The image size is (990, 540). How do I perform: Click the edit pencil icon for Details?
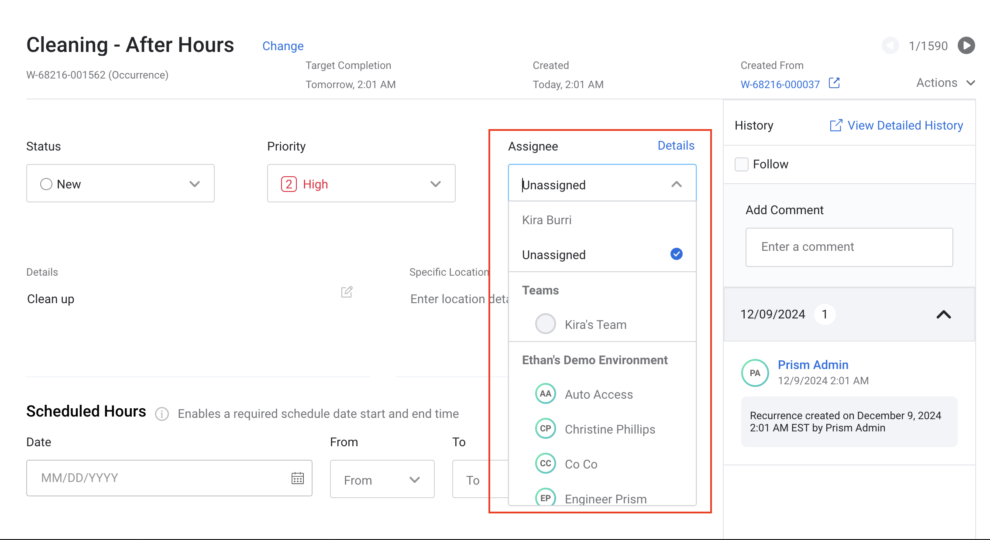tap(347, 292)
